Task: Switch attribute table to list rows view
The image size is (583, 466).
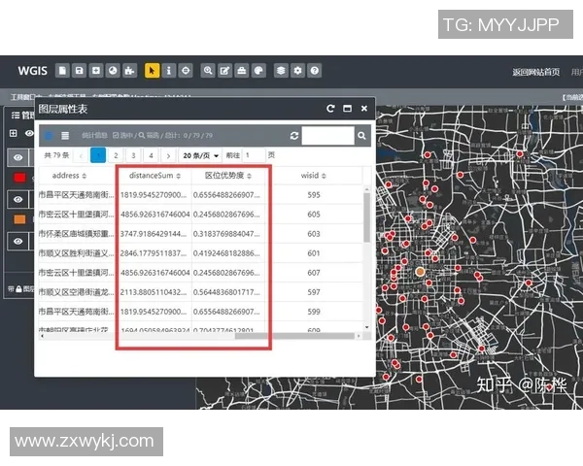Action: (x=65, y=136)
